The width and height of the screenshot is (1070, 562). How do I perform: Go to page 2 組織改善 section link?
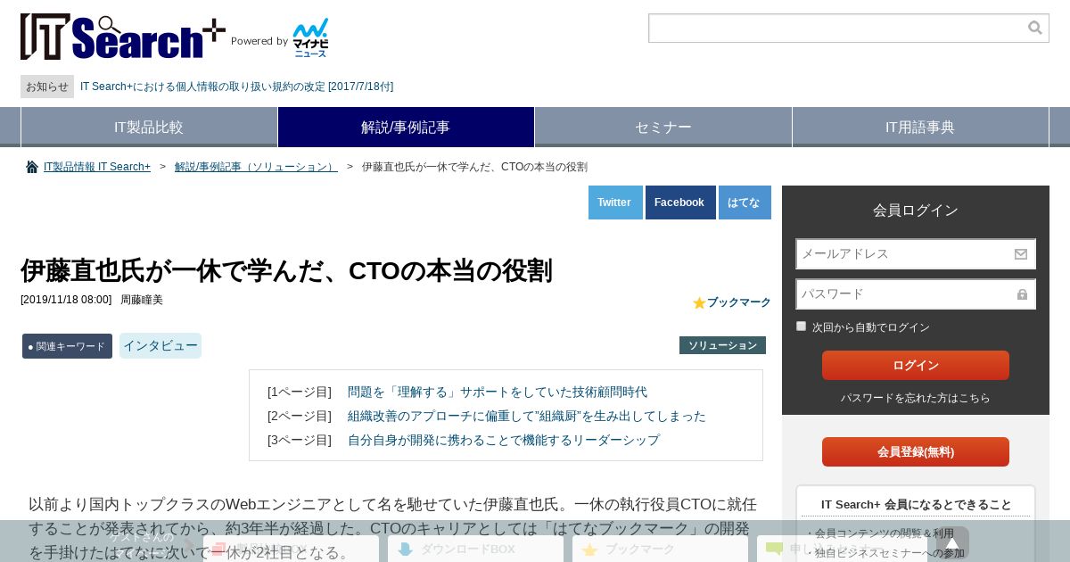[x=527, y=416]
